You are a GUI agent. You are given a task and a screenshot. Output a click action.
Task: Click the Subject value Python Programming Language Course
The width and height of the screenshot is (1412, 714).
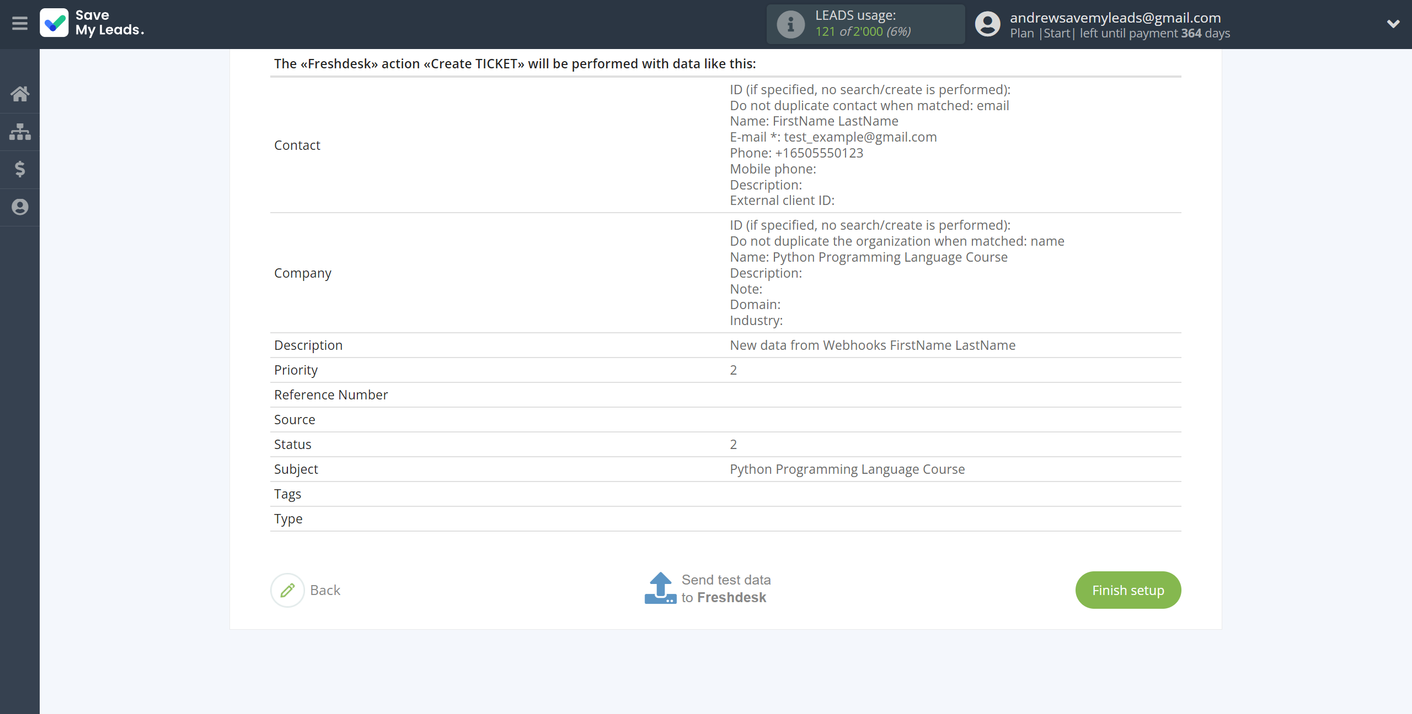click(x=847, y=469)
